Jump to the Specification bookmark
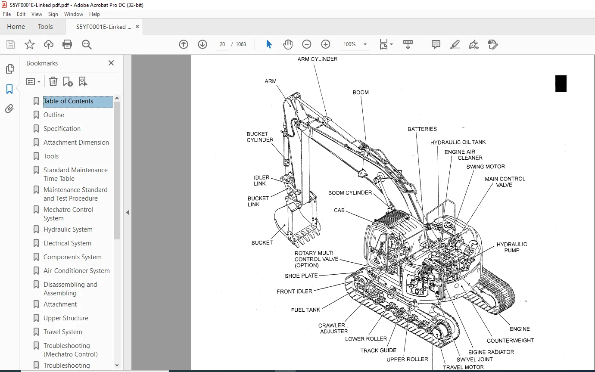The height and width of the screenshot is (372, 595). tap(62, 129)
